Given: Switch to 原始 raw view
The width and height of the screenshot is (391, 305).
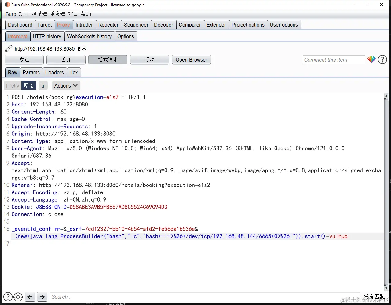Looking at the screenshot, I should (29, 86).
